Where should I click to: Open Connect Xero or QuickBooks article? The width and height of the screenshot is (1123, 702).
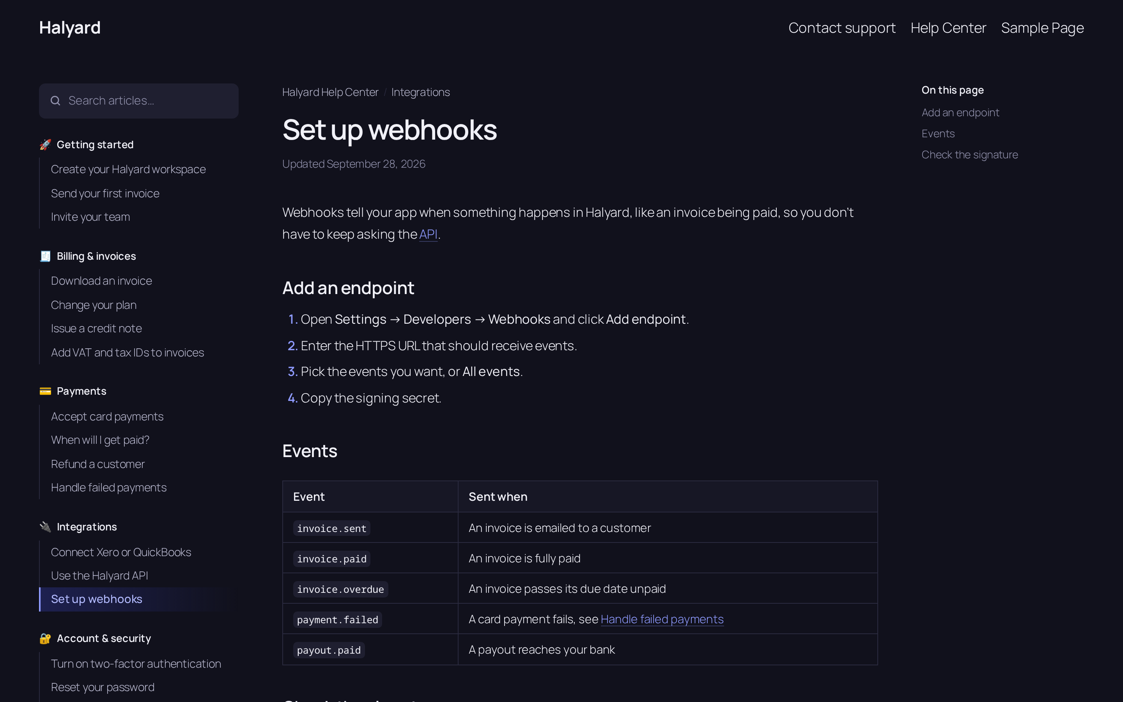(x=121, y=553)
